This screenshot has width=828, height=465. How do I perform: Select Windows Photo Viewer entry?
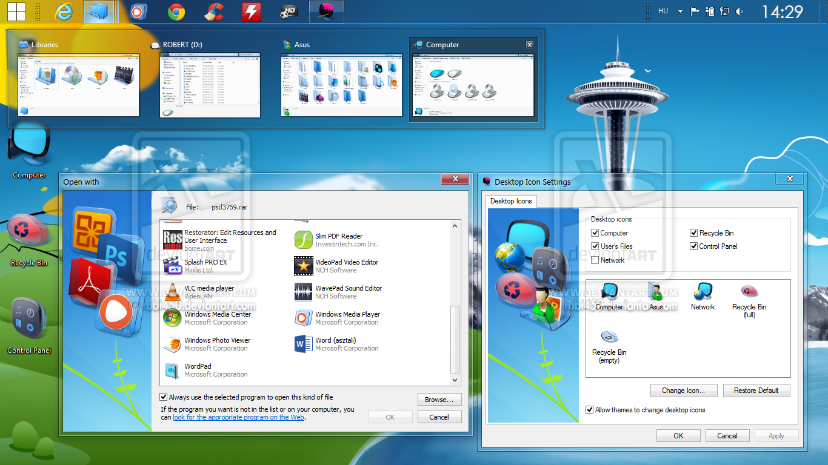click(x=207, y=344)
